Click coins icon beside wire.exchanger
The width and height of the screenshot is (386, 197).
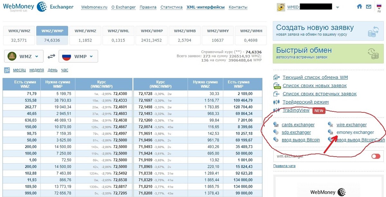(331, 124)
